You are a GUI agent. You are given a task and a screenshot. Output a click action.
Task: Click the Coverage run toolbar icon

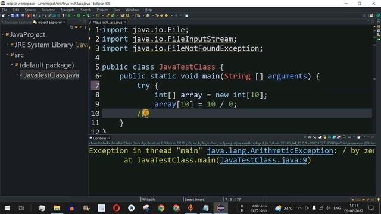pyautogui.click(x=88, y=15)
